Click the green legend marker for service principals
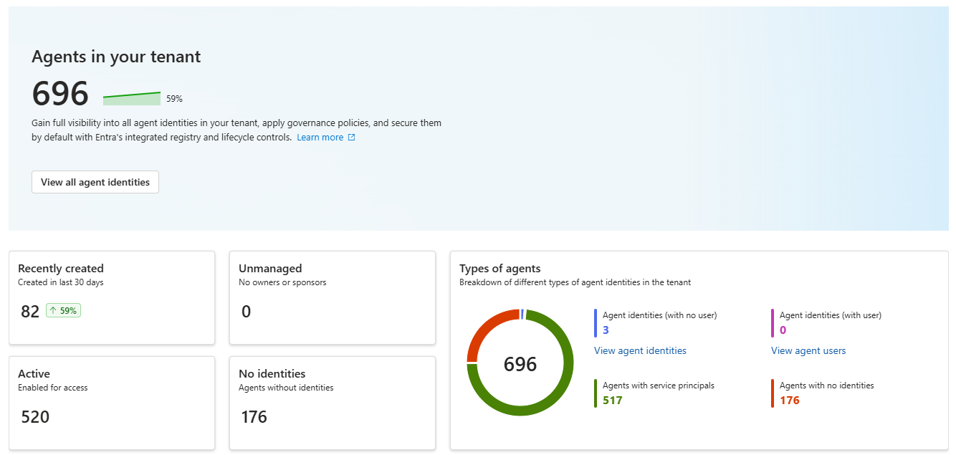The width and height of the screenshot is (956, 455). (595, 393)
